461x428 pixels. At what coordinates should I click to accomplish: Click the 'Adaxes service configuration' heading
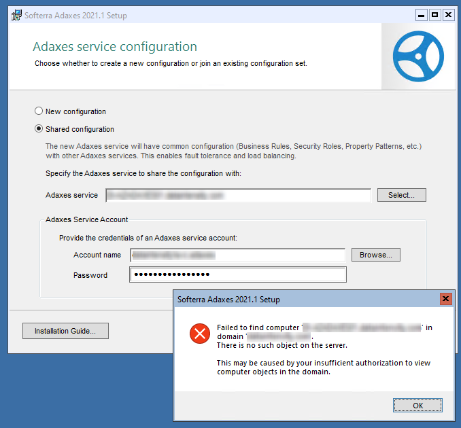coord(115,47)
